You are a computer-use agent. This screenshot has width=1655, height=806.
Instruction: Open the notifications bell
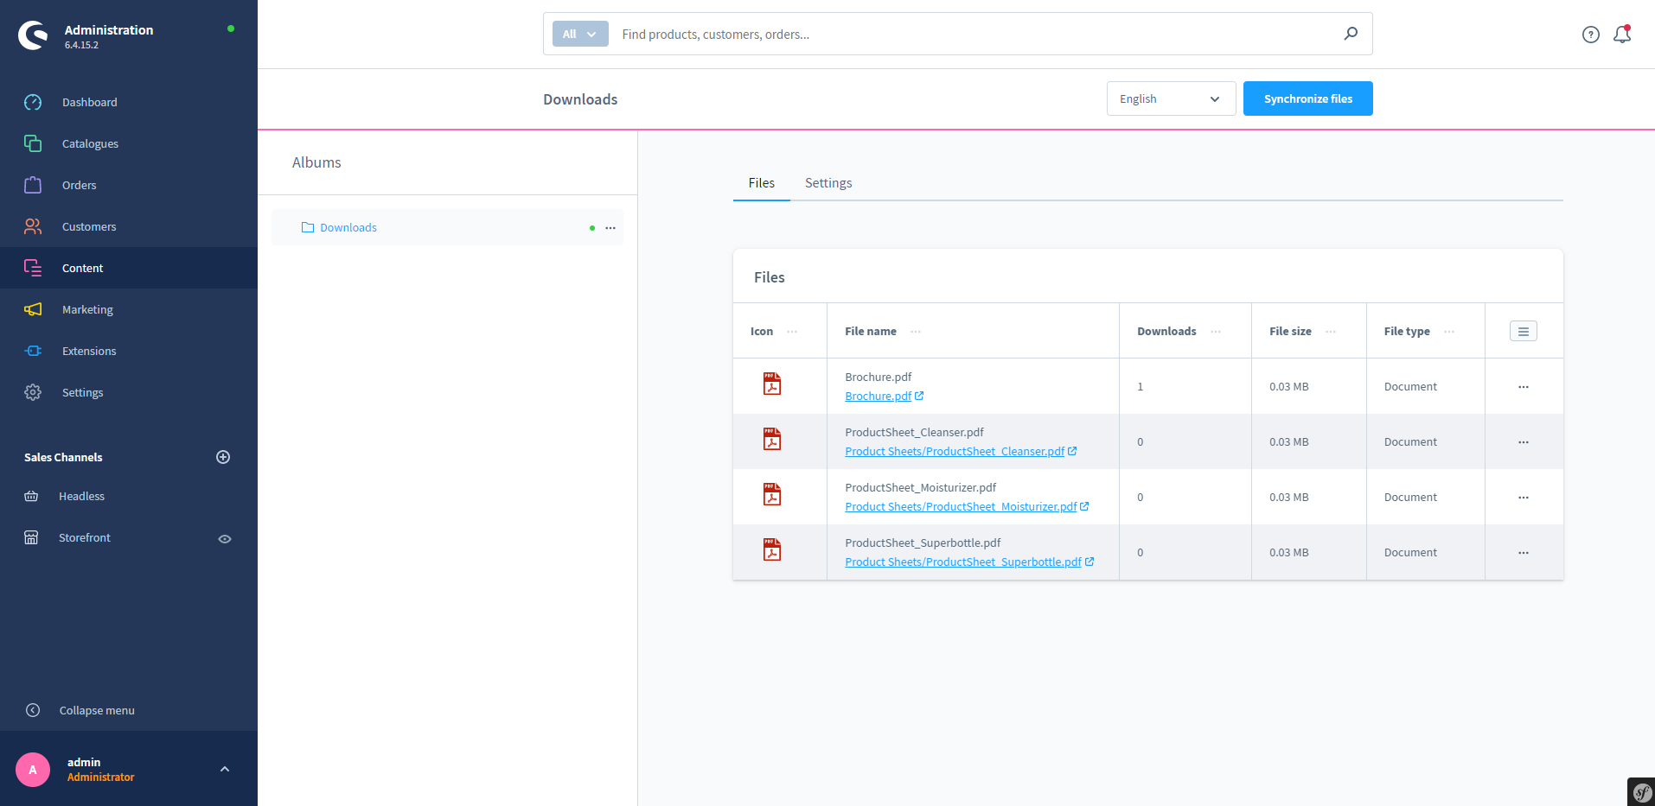1622,35
